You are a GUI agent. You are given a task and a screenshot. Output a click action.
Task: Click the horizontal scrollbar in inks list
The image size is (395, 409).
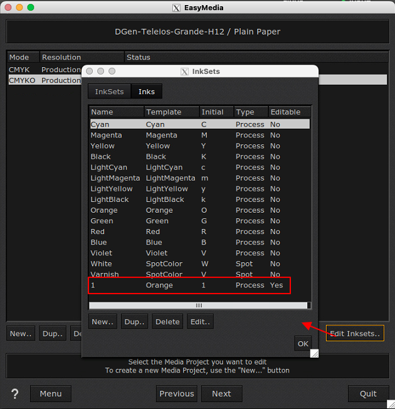click(x=199, y=305)
